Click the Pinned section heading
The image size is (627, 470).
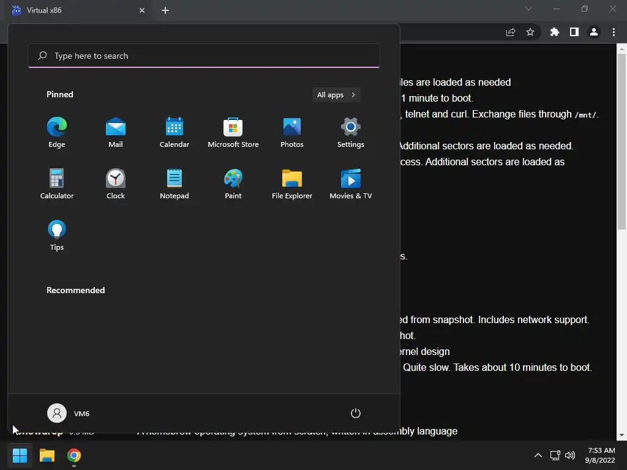(60, 94)
